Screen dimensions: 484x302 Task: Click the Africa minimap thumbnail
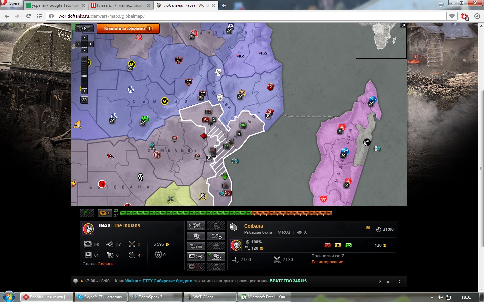pyautogui.click(x=381, y=40)
